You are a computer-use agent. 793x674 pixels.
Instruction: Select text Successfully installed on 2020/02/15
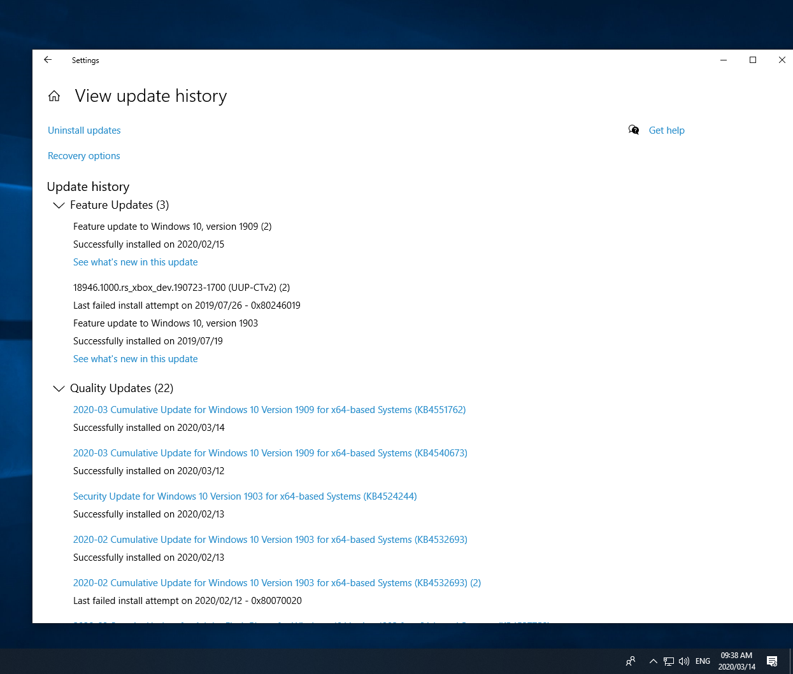pyautogui.click(x=149, y=244)
